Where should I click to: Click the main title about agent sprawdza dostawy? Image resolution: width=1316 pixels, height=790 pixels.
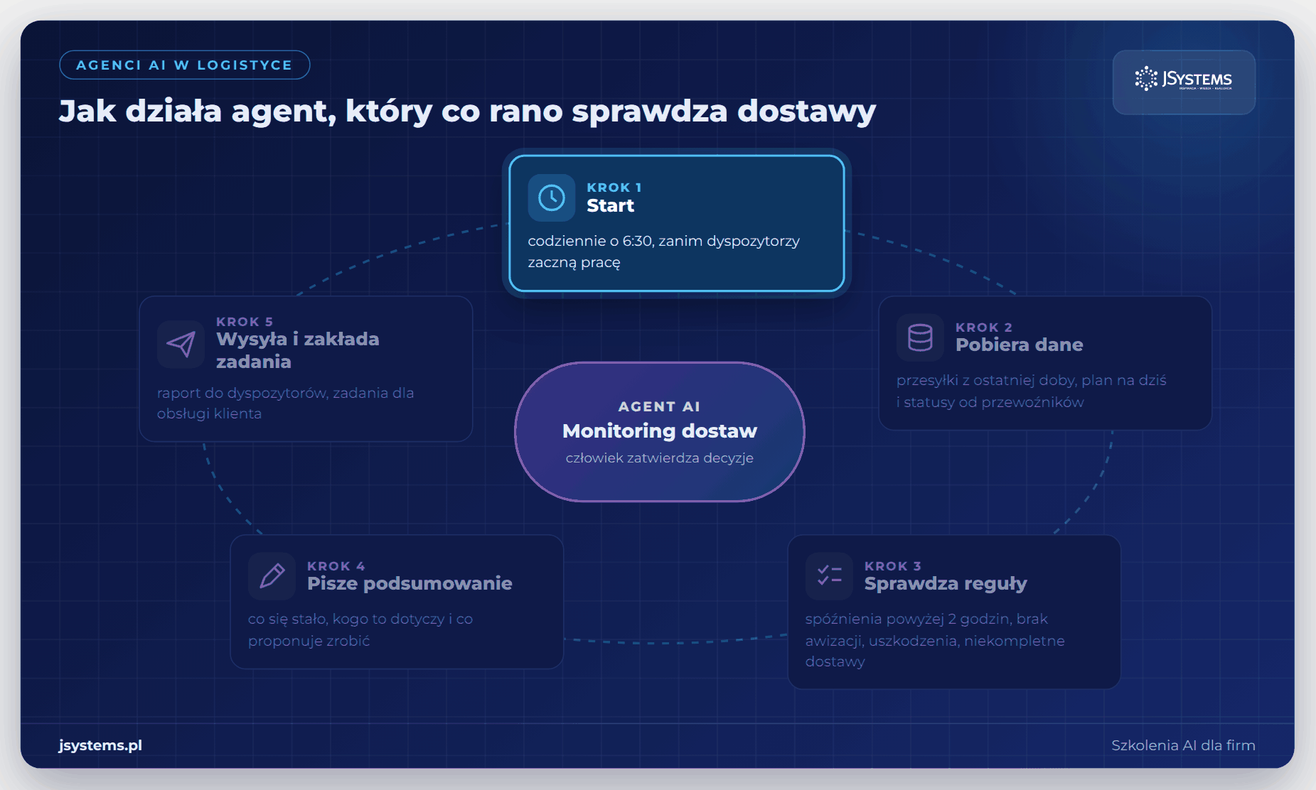467,112
